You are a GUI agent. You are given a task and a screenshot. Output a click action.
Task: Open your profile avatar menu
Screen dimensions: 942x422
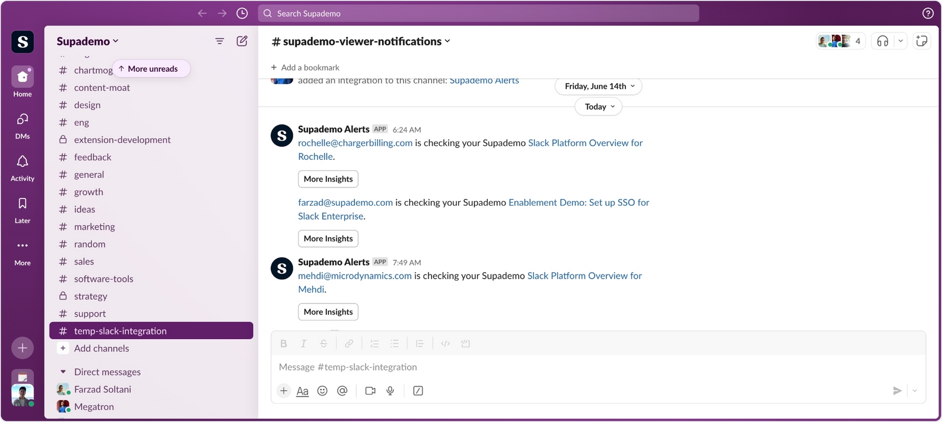(22, 396)
